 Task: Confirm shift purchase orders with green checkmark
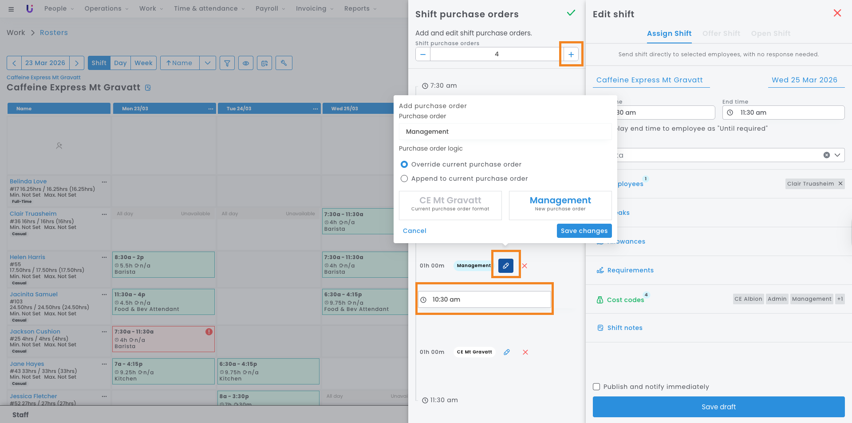[571, 13]
